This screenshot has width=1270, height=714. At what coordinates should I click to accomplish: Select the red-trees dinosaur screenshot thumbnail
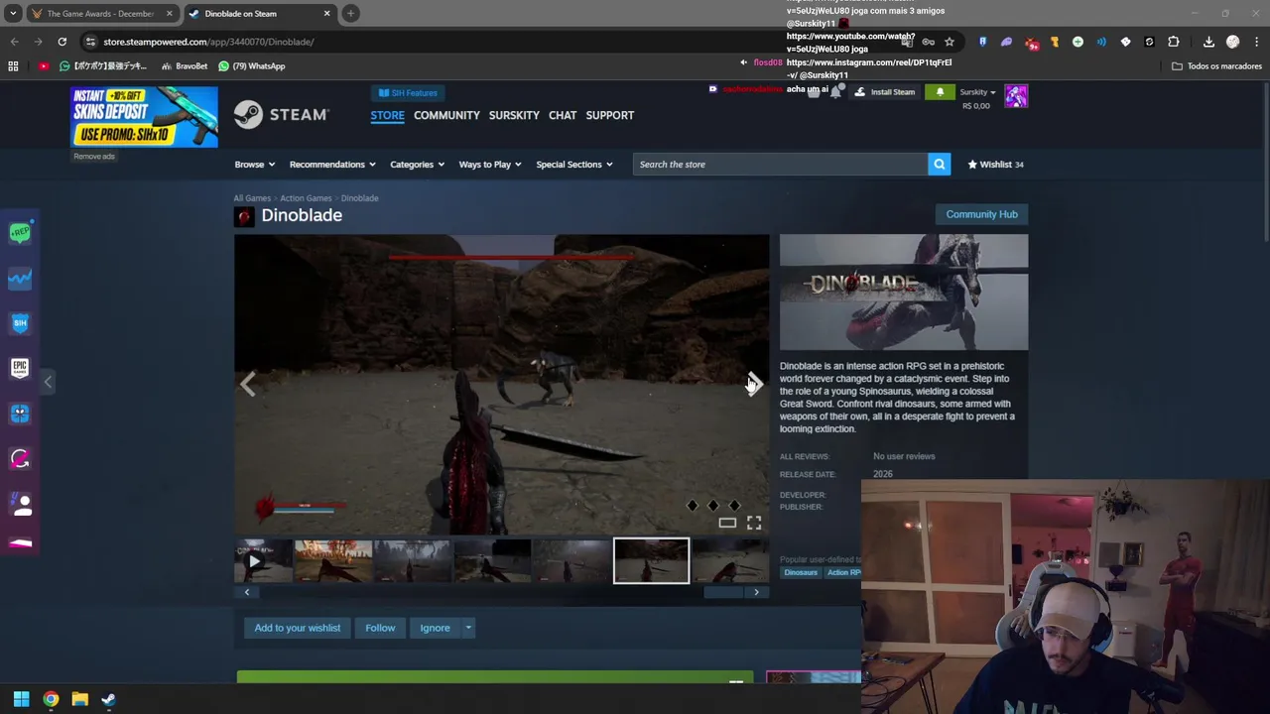coord(333,561)
